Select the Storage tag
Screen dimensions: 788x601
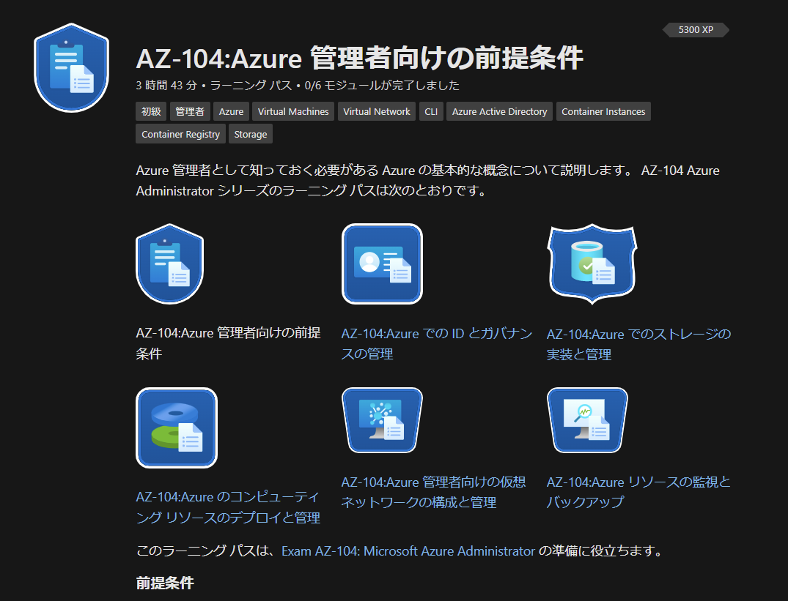click(x=250, y=134)
